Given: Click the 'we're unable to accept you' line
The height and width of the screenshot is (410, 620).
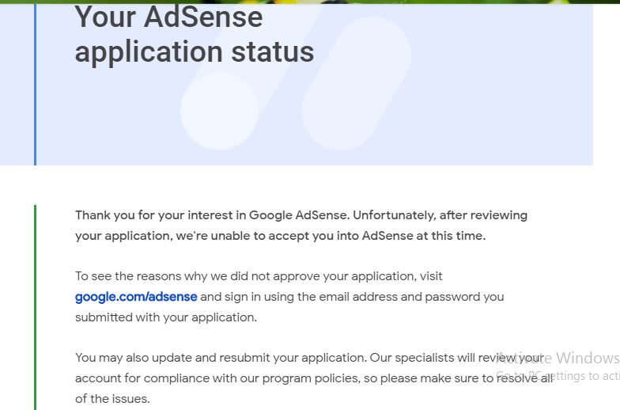Looking at the screenshot, I should pos(280,236).
